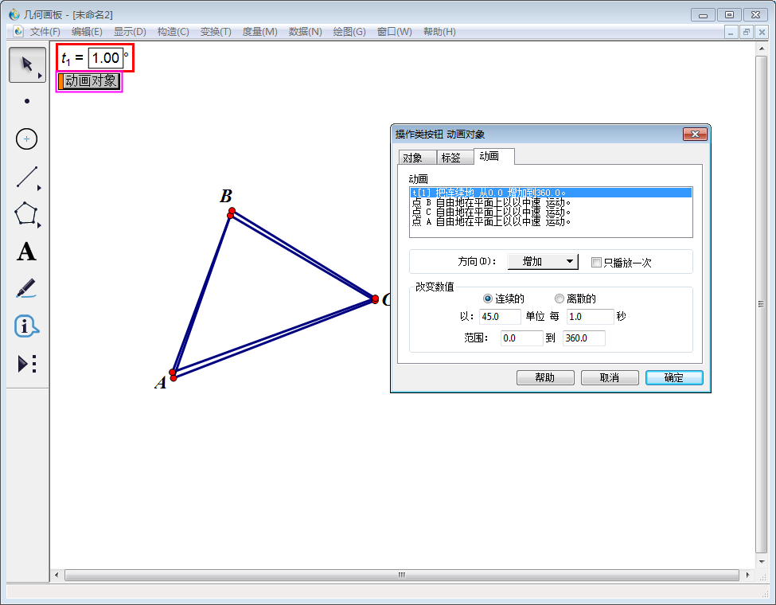Screen dimensions: 776x605
Task: Expand the Arrow tool flyout triangle
Action: pos(41,76)
